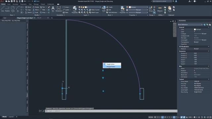Click the white ByLayer color swatch in Properties panel
The image size is (212, 119).
tap(195, 29)
